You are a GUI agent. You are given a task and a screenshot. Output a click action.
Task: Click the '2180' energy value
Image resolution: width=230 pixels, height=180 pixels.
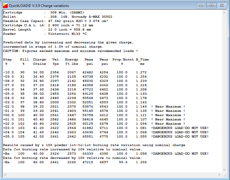pyautogui.click(x=72, y=85)
